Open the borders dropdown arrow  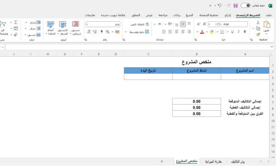click(217, 32)
